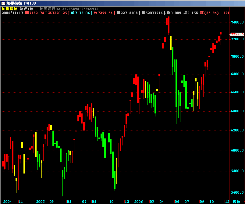Click the 周線 period label at bottom right

[236, 202]
